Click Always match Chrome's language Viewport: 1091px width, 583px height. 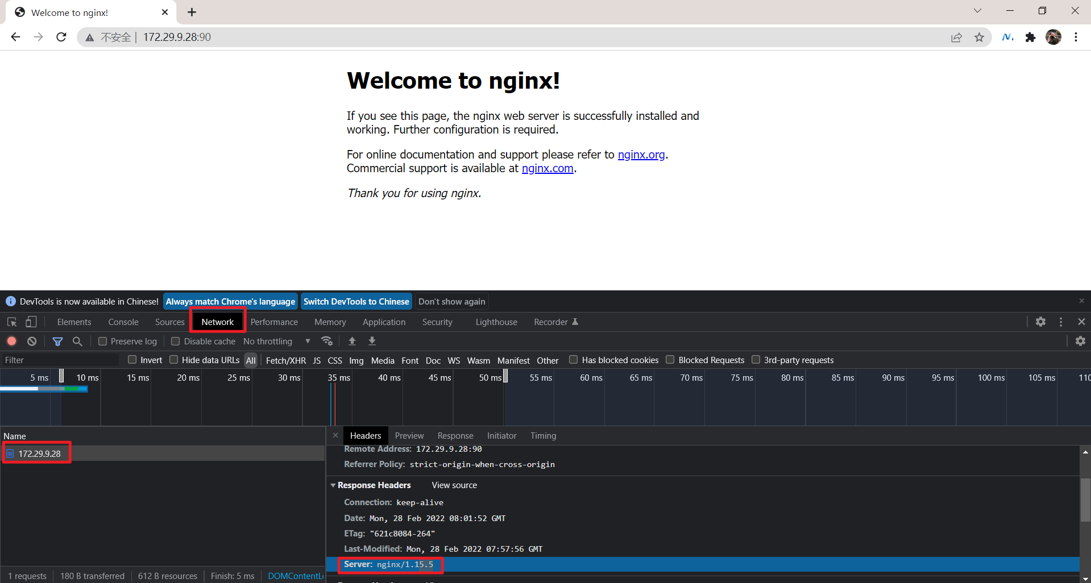[230, 302]
